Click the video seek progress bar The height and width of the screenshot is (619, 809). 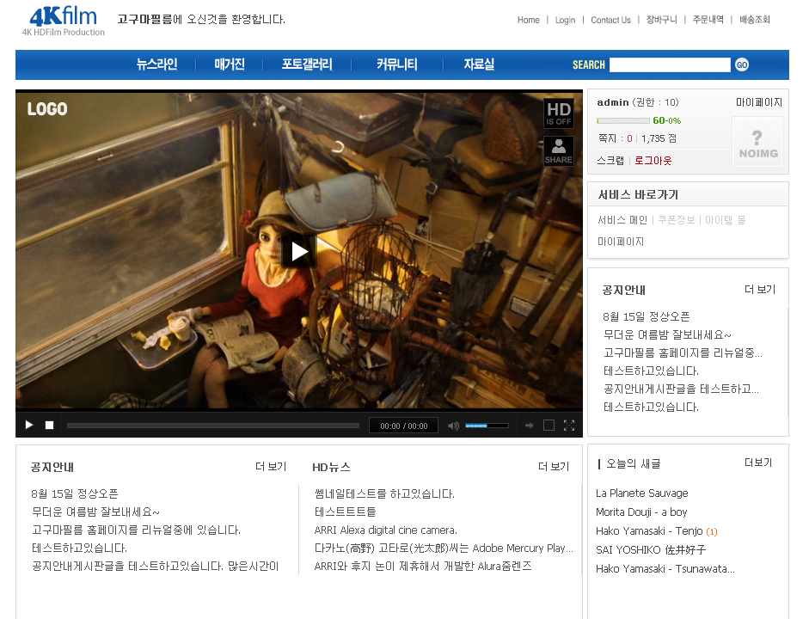[212, 426]
